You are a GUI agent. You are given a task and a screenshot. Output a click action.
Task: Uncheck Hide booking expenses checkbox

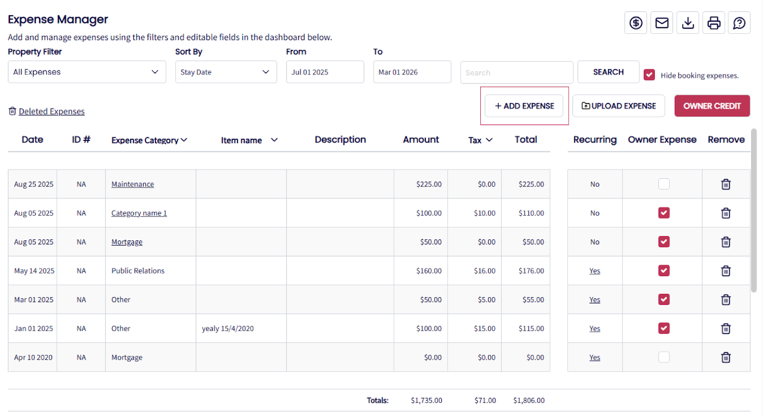(649, 75)
